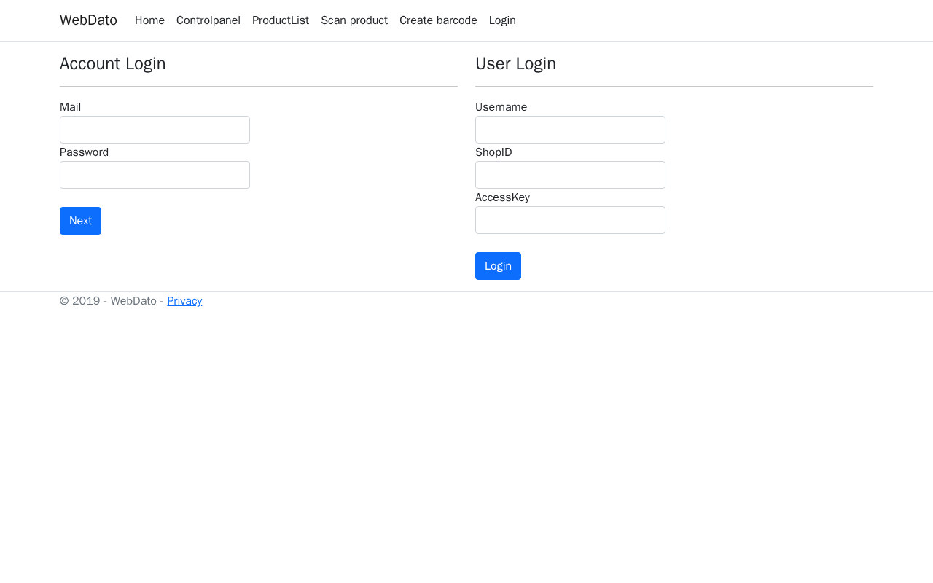Viewport: 933px width, 583px height.
Task: Select Scan product in the navbar
Action: pos(354,20)
